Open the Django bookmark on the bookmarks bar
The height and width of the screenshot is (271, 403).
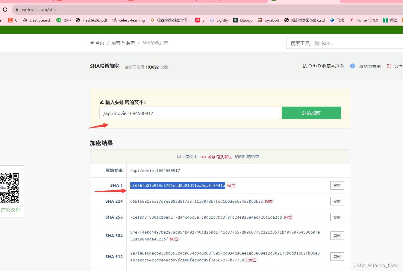pos(243,20)
